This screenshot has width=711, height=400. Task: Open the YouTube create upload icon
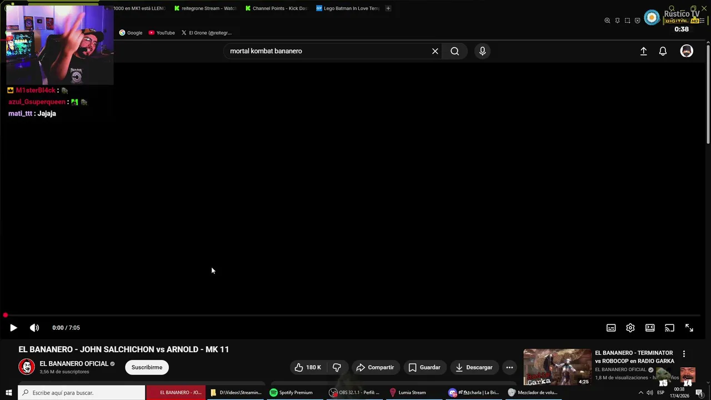tap(643, 51)
